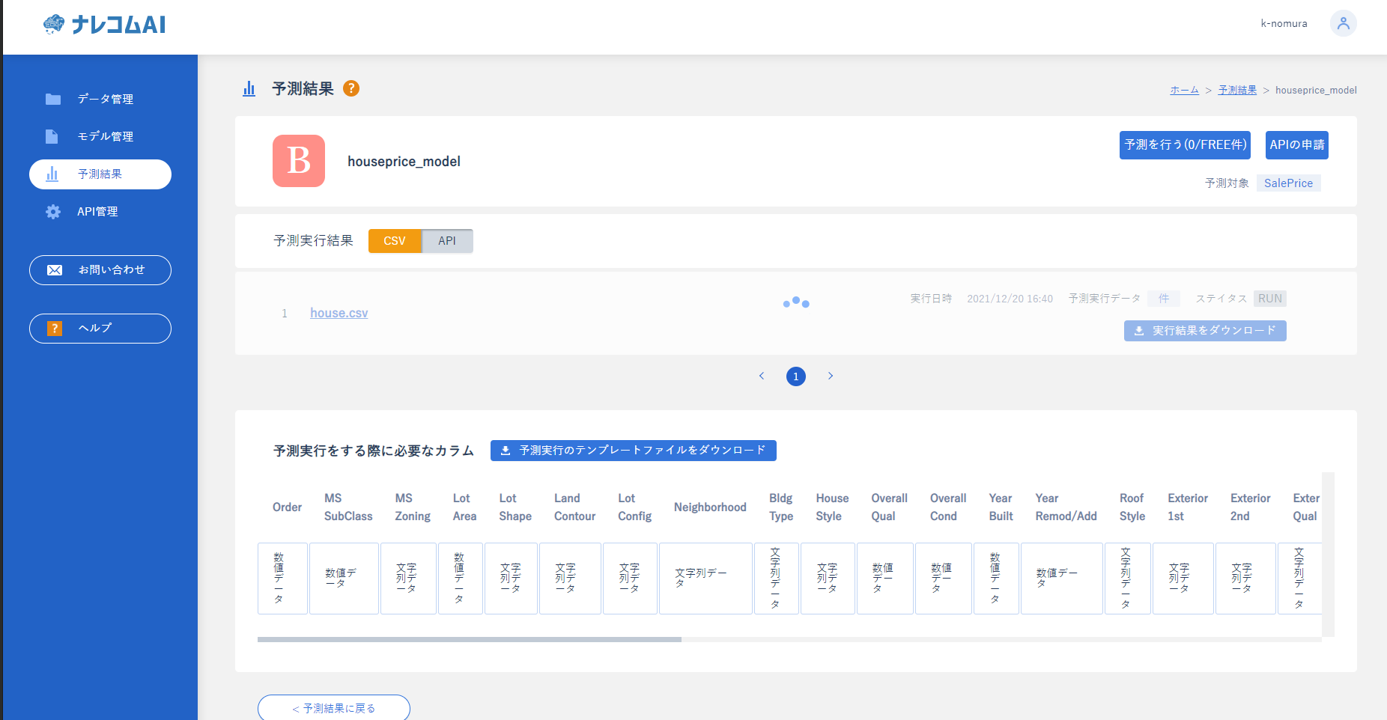This screenshot has height=720, width=1387.
Task: Open データ管理 in the sidebar
Action: 100,99
